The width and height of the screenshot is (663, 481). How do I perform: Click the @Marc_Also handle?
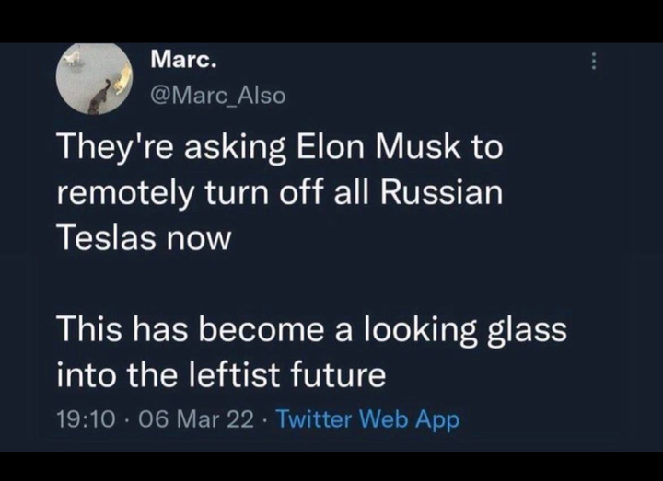pos(216,95)
